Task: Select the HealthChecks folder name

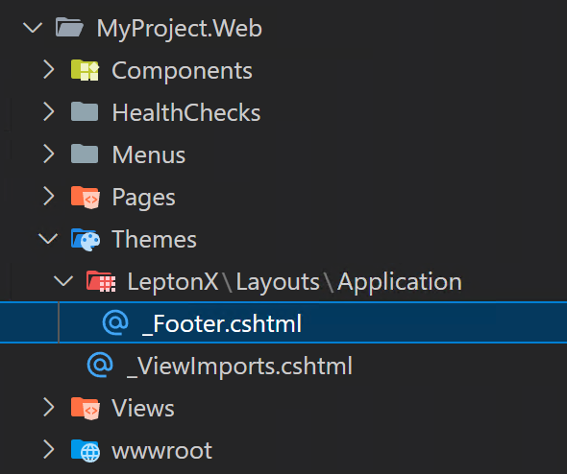Action: (186, 112)
